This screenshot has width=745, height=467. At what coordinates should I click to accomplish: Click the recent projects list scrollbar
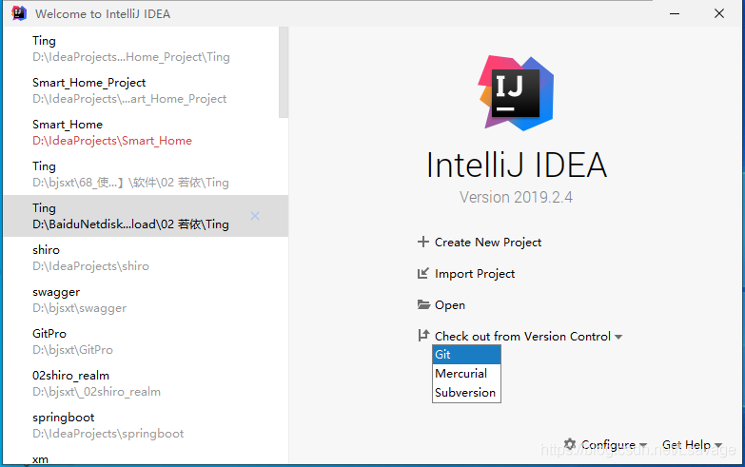(x=283, y=71)
